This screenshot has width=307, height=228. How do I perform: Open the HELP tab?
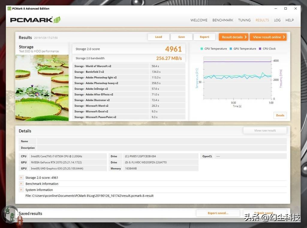(x=289, y=20)
